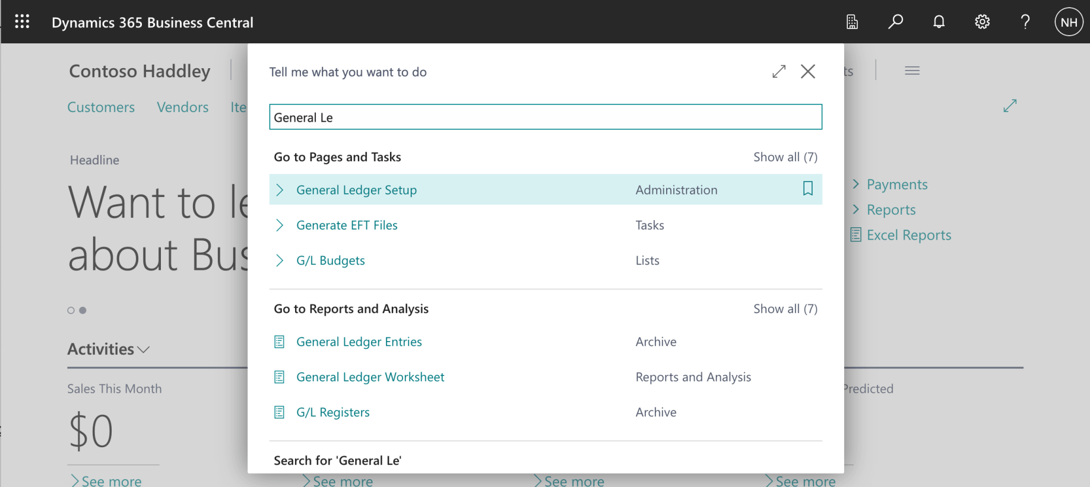Image resolution: width=1090 pixels, height=487 pixels.
Task: Select the first headline carousel dot
Action: click(x=71, y=310)
